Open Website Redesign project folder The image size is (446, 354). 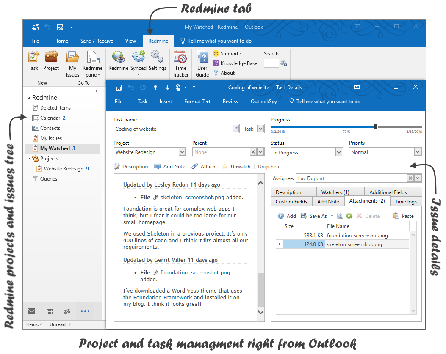(x=63, y=168)
